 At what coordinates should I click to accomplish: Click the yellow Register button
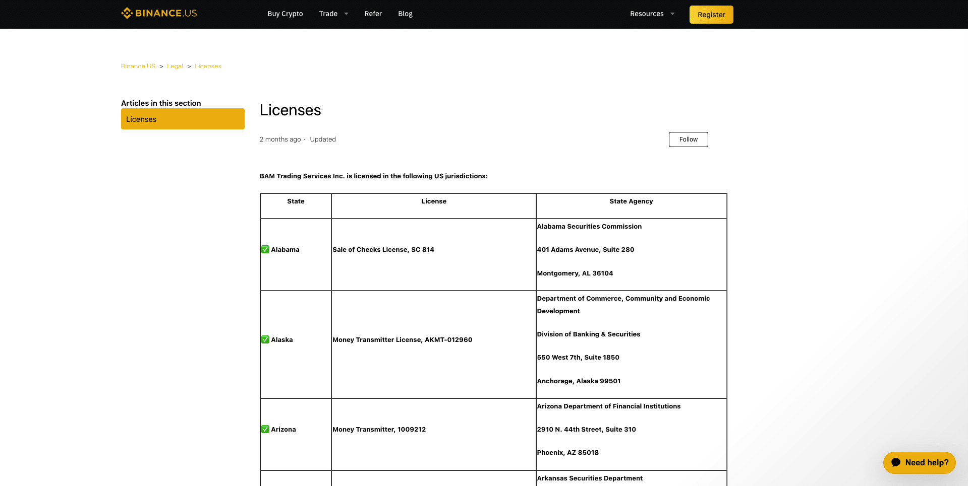coord(711,15)
